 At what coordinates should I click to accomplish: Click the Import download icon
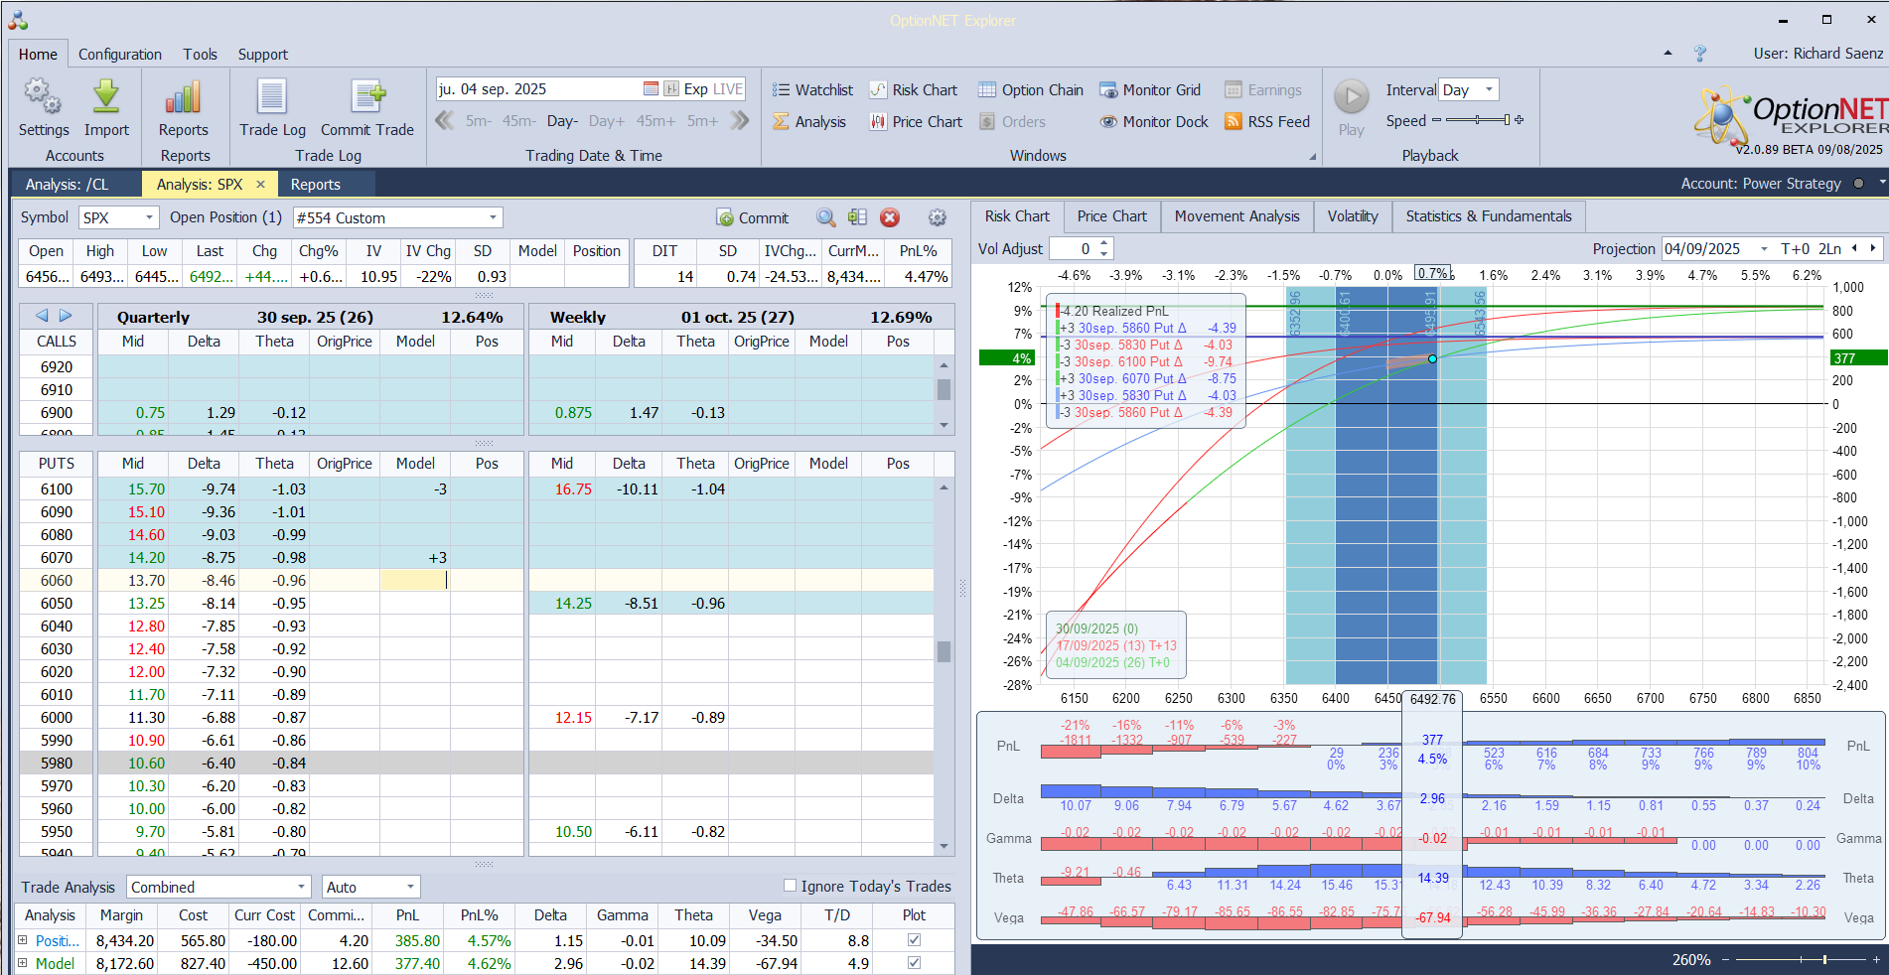pyautogui.click(x=106, y=97)
